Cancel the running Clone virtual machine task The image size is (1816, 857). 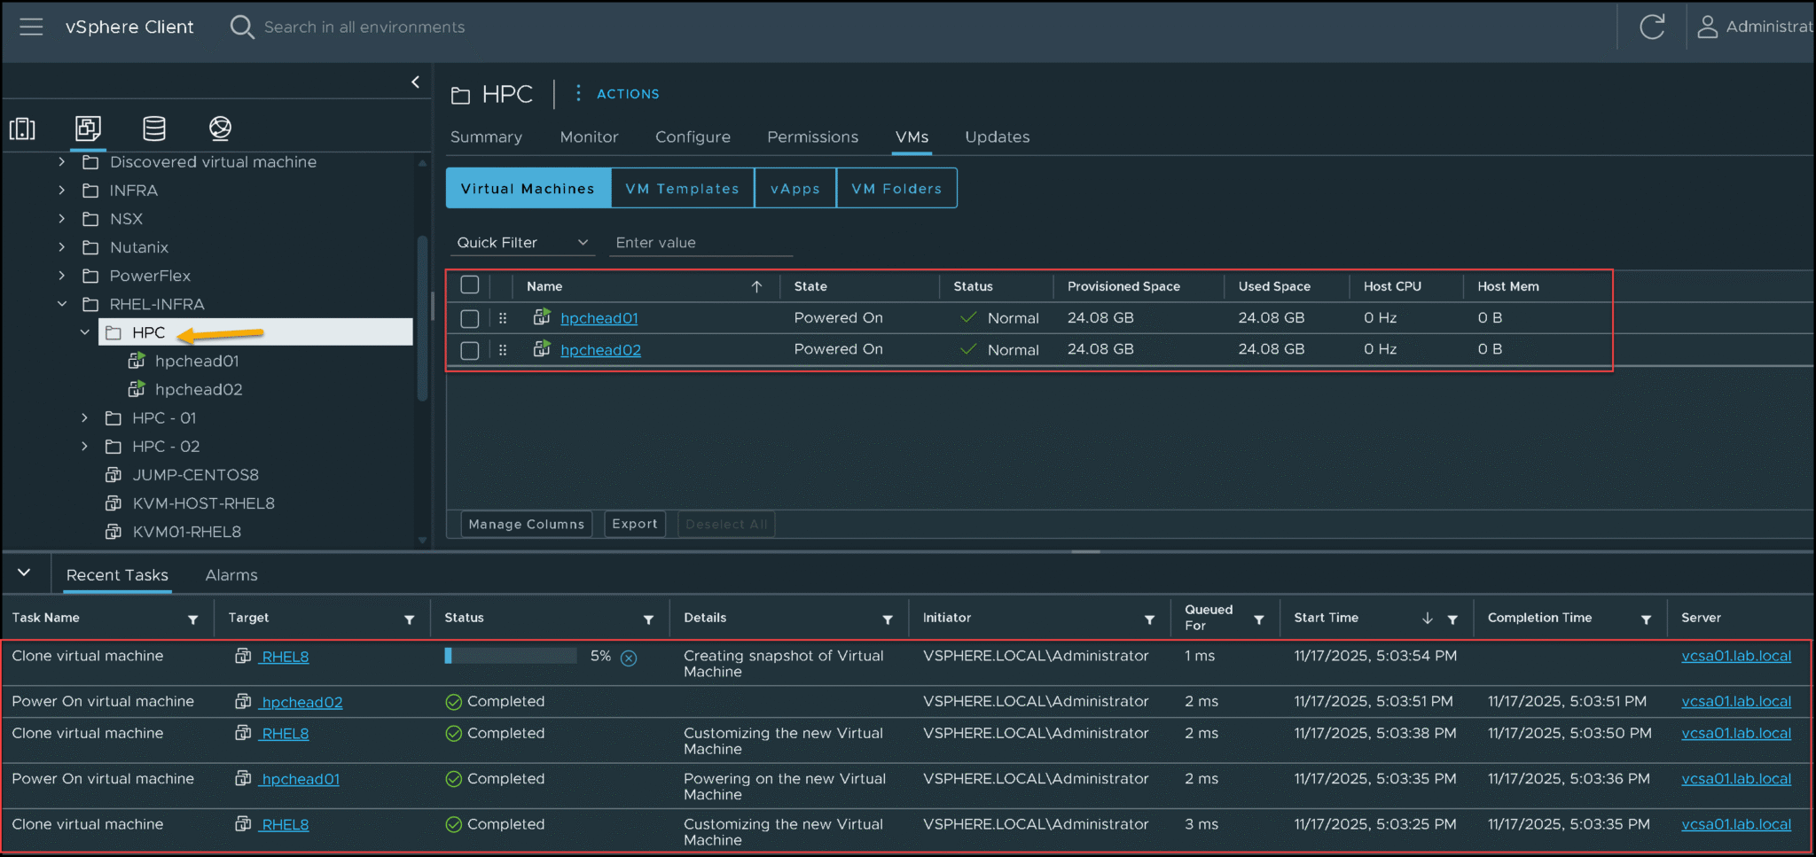click(629, 658)
